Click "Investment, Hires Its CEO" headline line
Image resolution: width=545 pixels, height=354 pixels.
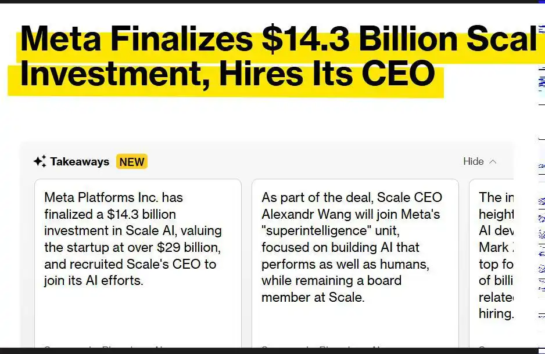coord(228,74)
